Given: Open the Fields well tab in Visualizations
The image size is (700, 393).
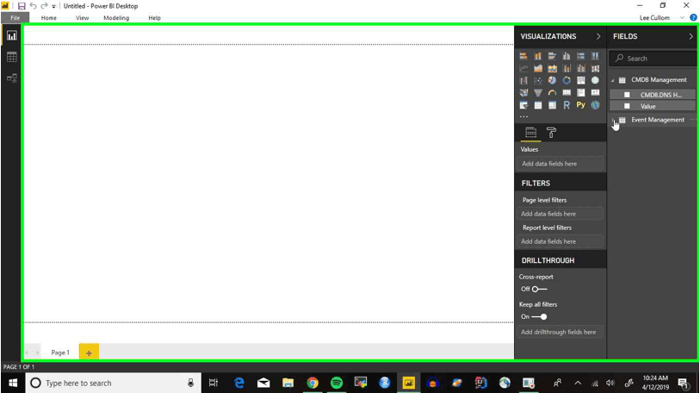Looking at the screenshot, I should pos(530,133).
